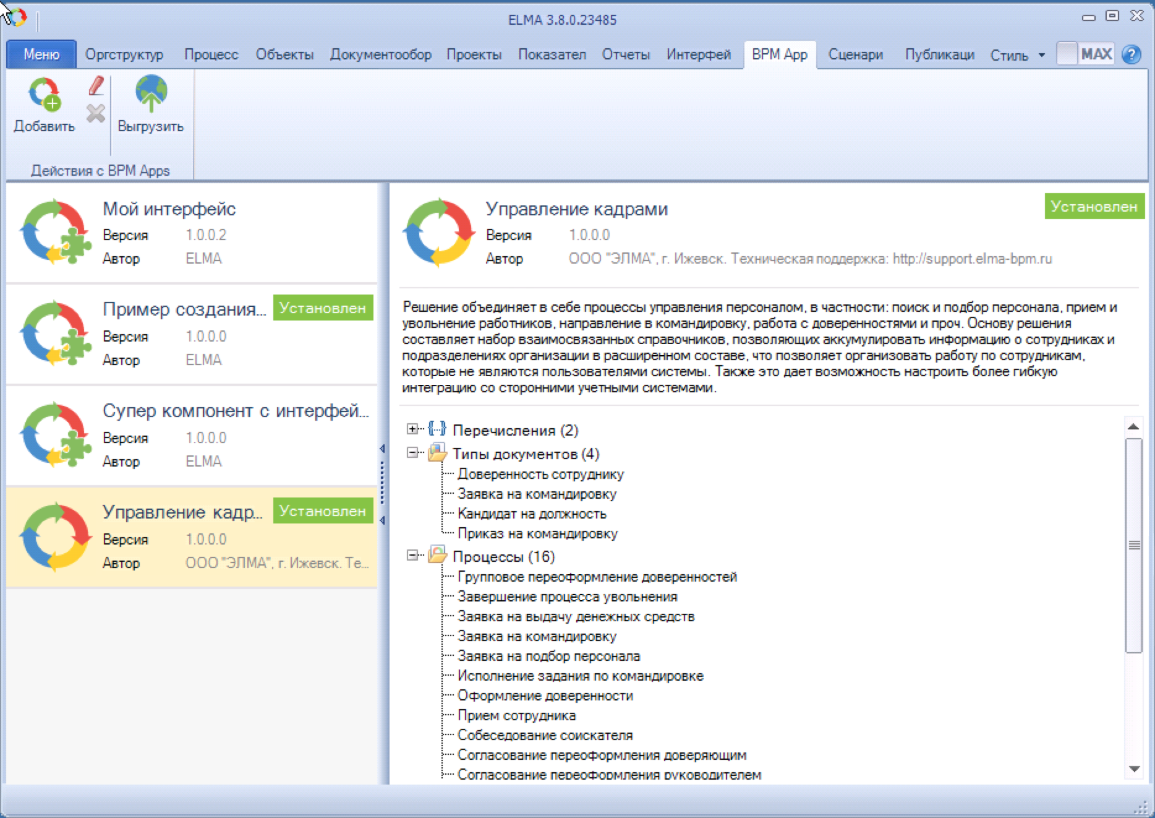This screenshot has width=1155, height=818.
Task: Select Прием сотрудника process
Action: (516, 715)
